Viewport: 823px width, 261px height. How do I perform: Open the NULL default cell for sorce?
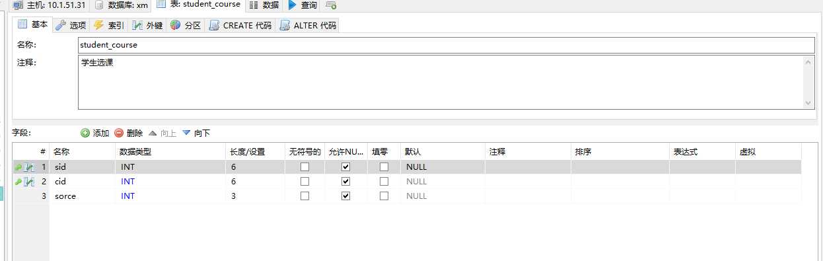pos(443,196)
